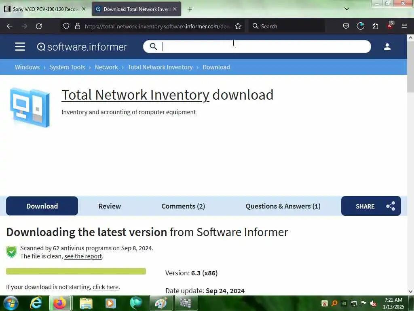
Task: Open the Action Center flag tray icon
Action: pos(363,303)
